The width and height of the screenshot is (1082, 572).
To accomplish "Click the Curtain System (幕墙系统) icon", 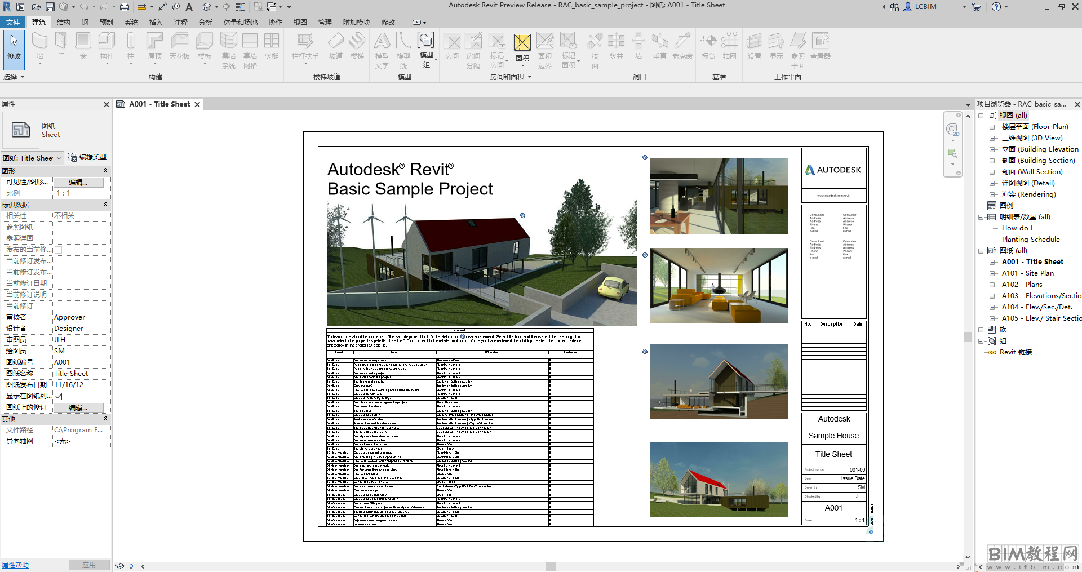I will pyautogui.click(x=229, y=41).
